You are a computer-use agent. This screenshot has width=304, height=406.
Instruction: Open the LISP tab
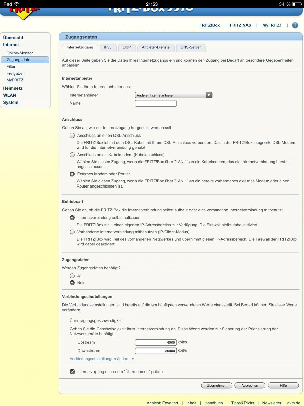click(x=127, y=47)
